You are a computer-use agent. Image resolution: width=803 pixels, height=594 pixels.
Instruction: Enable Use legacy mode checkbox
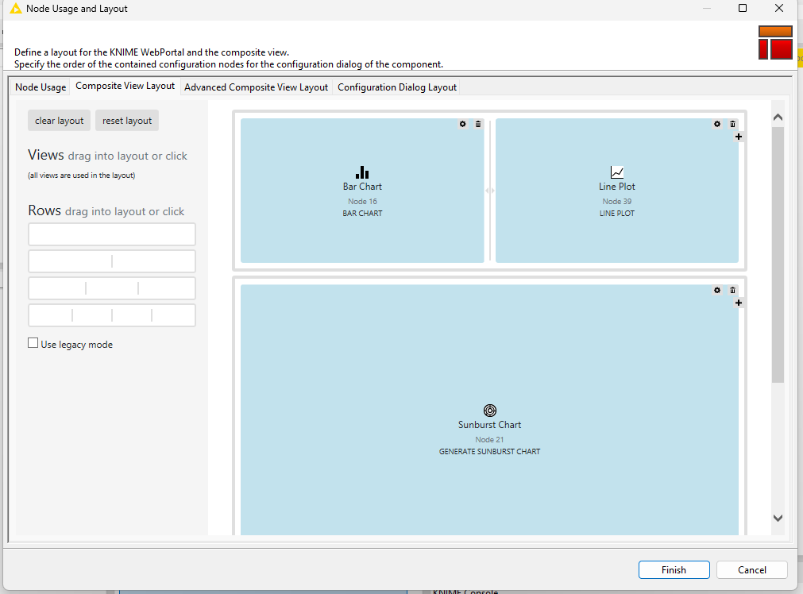click(x=33, y=343)
